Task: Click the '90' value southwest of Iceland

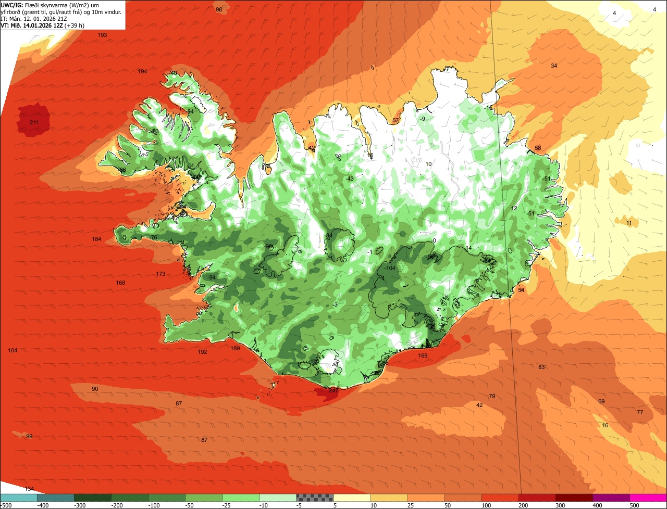Action: pyautogui.click(x=95, y=389)
